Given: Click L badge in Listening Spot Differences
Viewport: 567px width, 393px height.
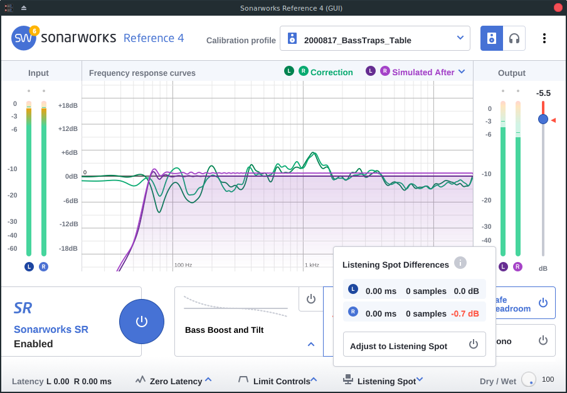Looking at the screenshot, I should point(353,289).
